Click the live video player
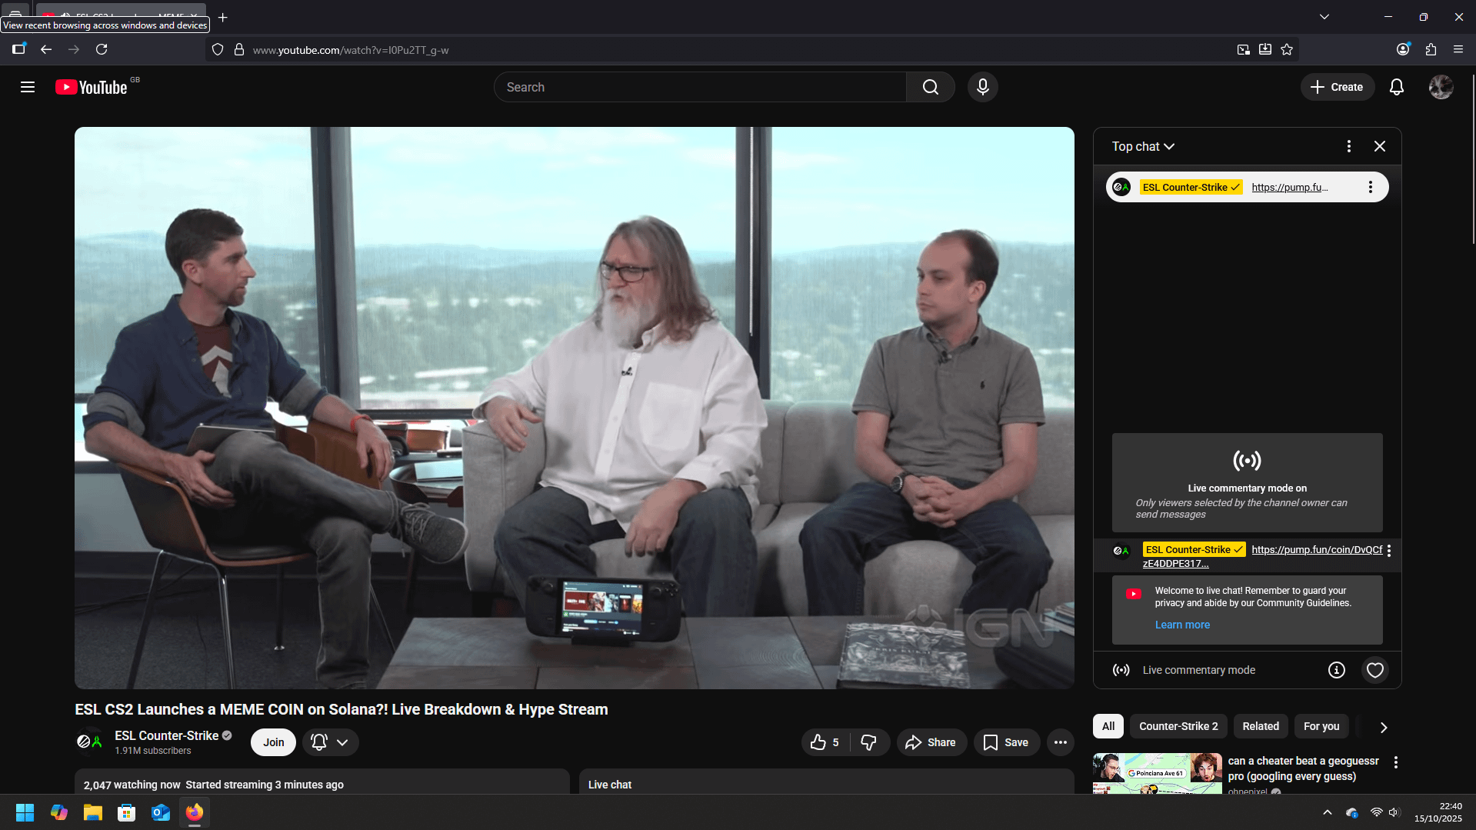The width and height of the screenshot is (1476, 830). (x=575, y=408)
